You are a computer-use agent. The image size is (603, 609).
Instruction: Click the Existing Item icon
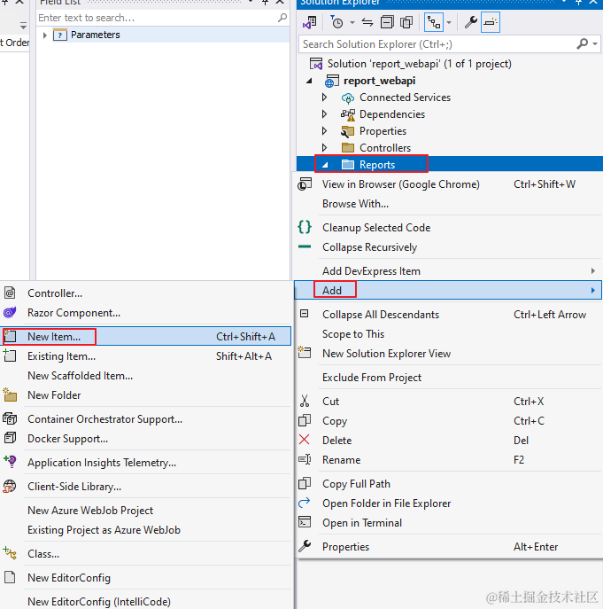click(x=10, y=355)
